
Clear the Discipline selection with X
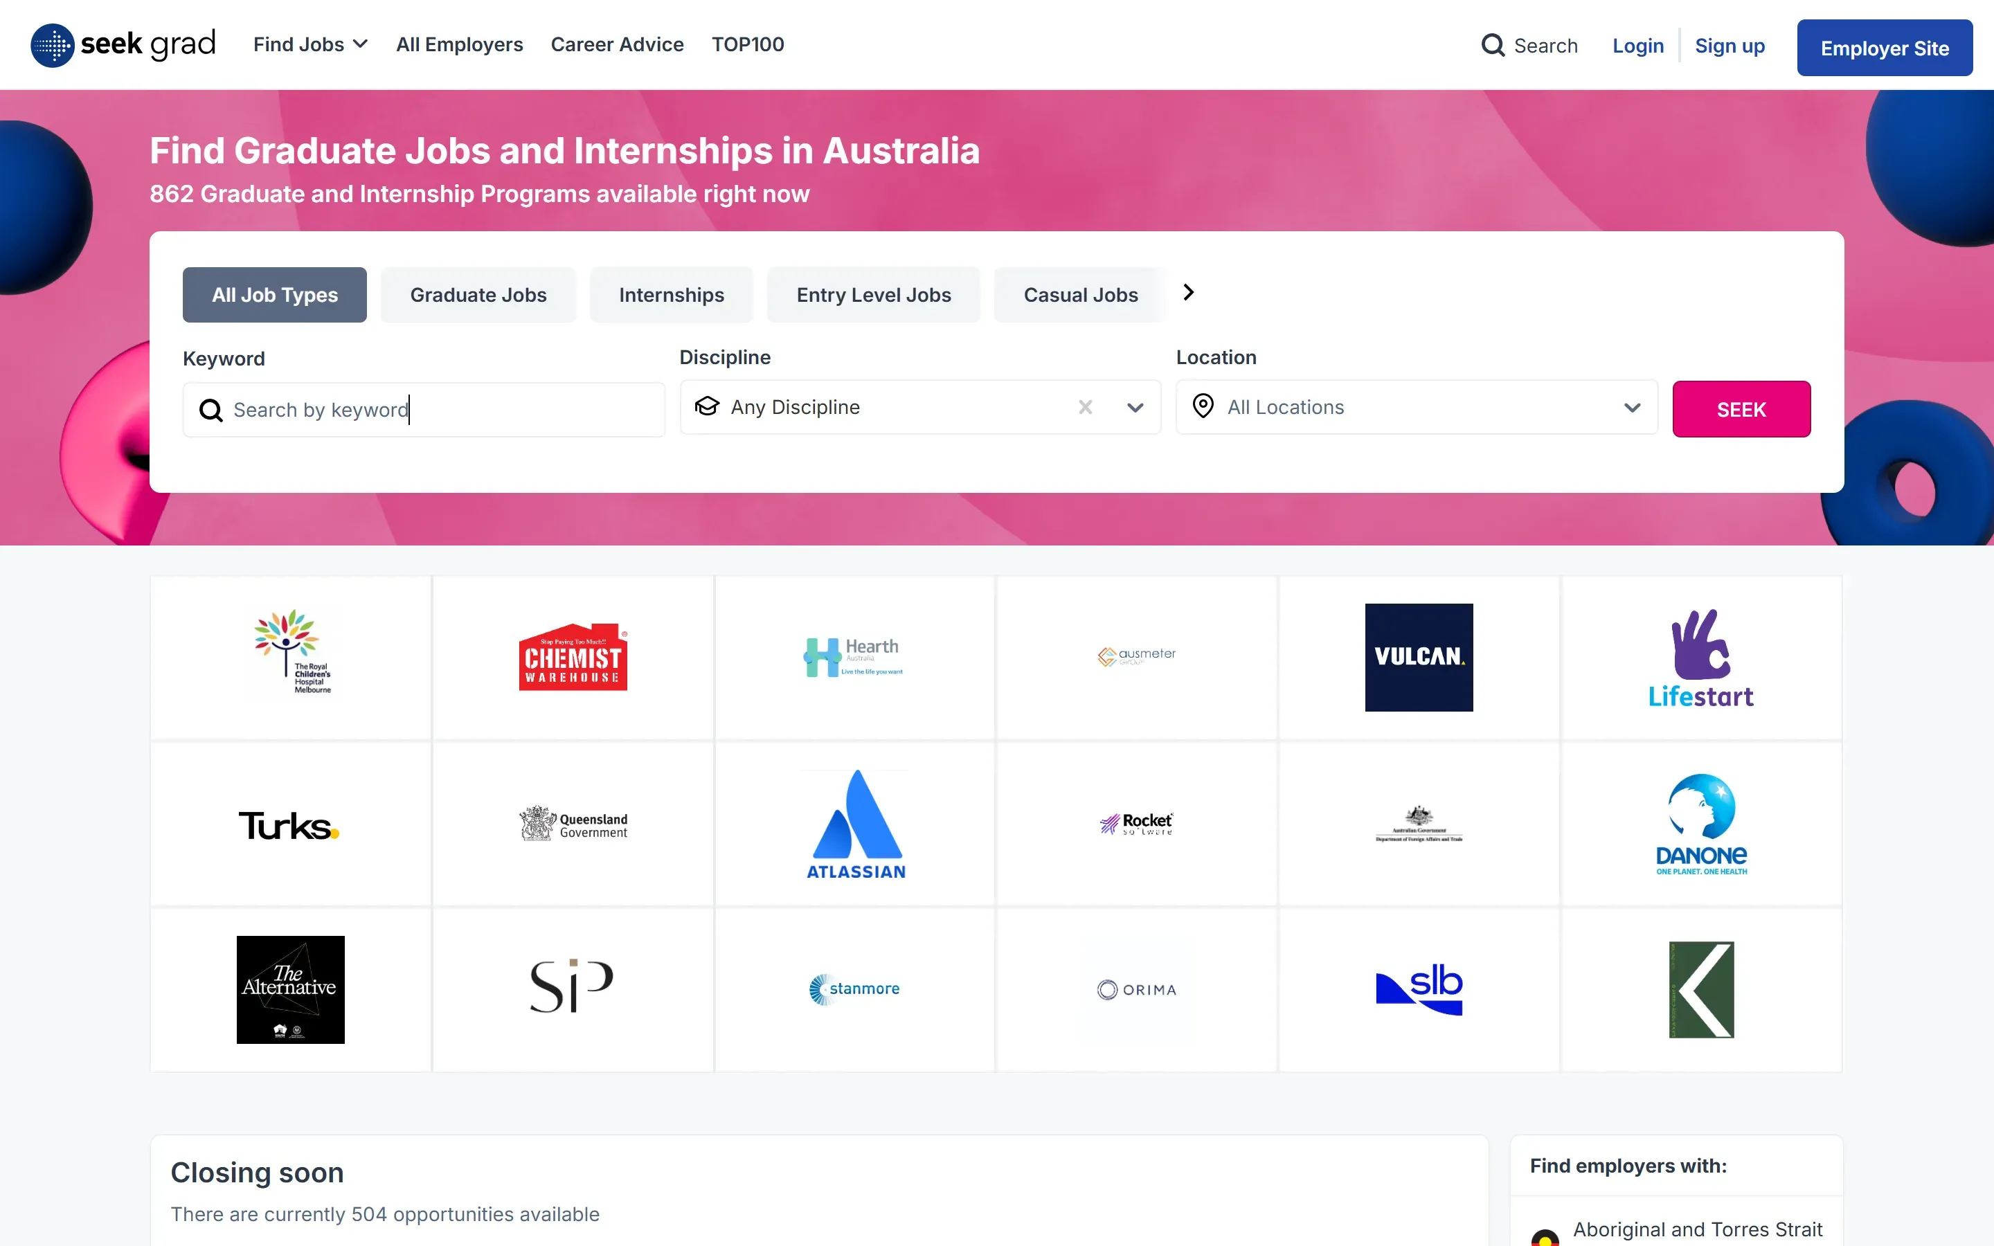pos(1085,407)
